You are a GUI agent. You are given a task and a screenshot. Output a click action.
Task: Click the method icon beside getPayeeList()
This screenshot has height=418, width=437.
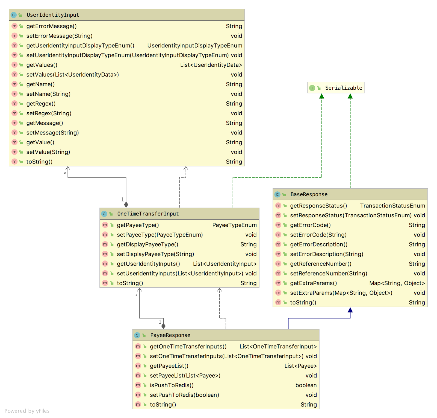click(x=138, y=366)
